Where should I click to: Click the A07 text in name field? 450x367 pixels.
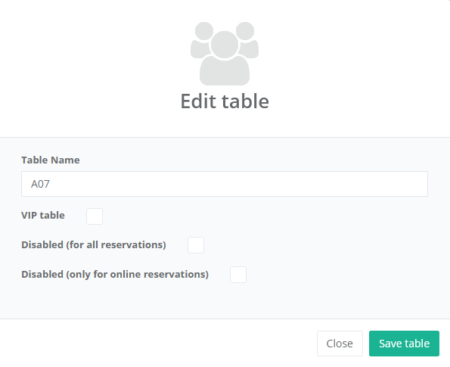coord(40,184)
